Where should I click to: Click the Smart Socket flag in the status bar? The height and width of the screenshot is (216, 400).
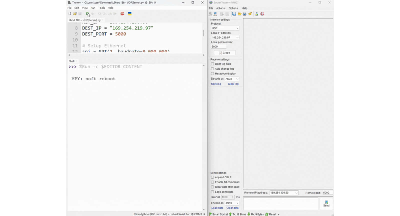click(210, 214)
